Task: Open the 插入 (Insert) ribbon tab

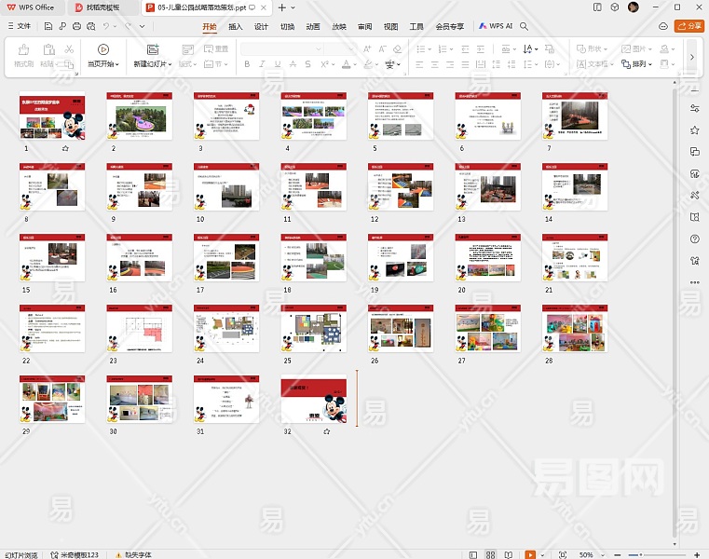Action: click(x=236, y=27)
